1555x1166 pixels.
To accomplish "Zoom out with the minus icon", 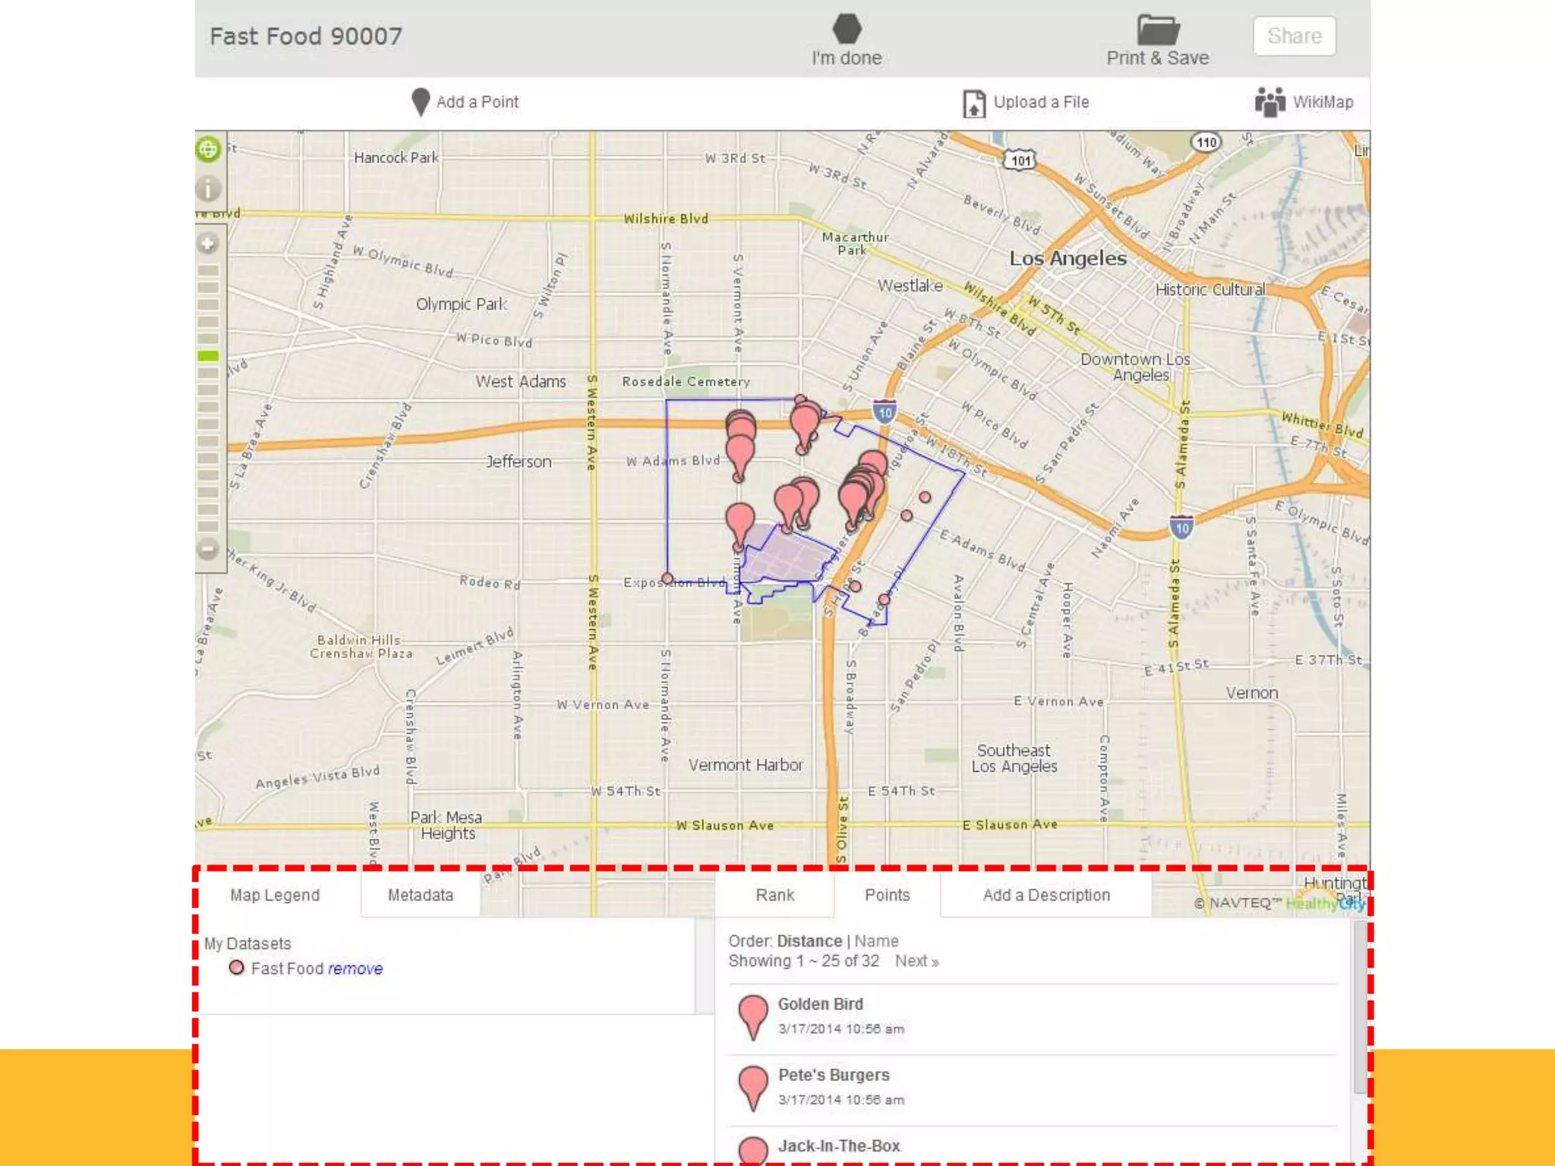I will tap(208, 549).
